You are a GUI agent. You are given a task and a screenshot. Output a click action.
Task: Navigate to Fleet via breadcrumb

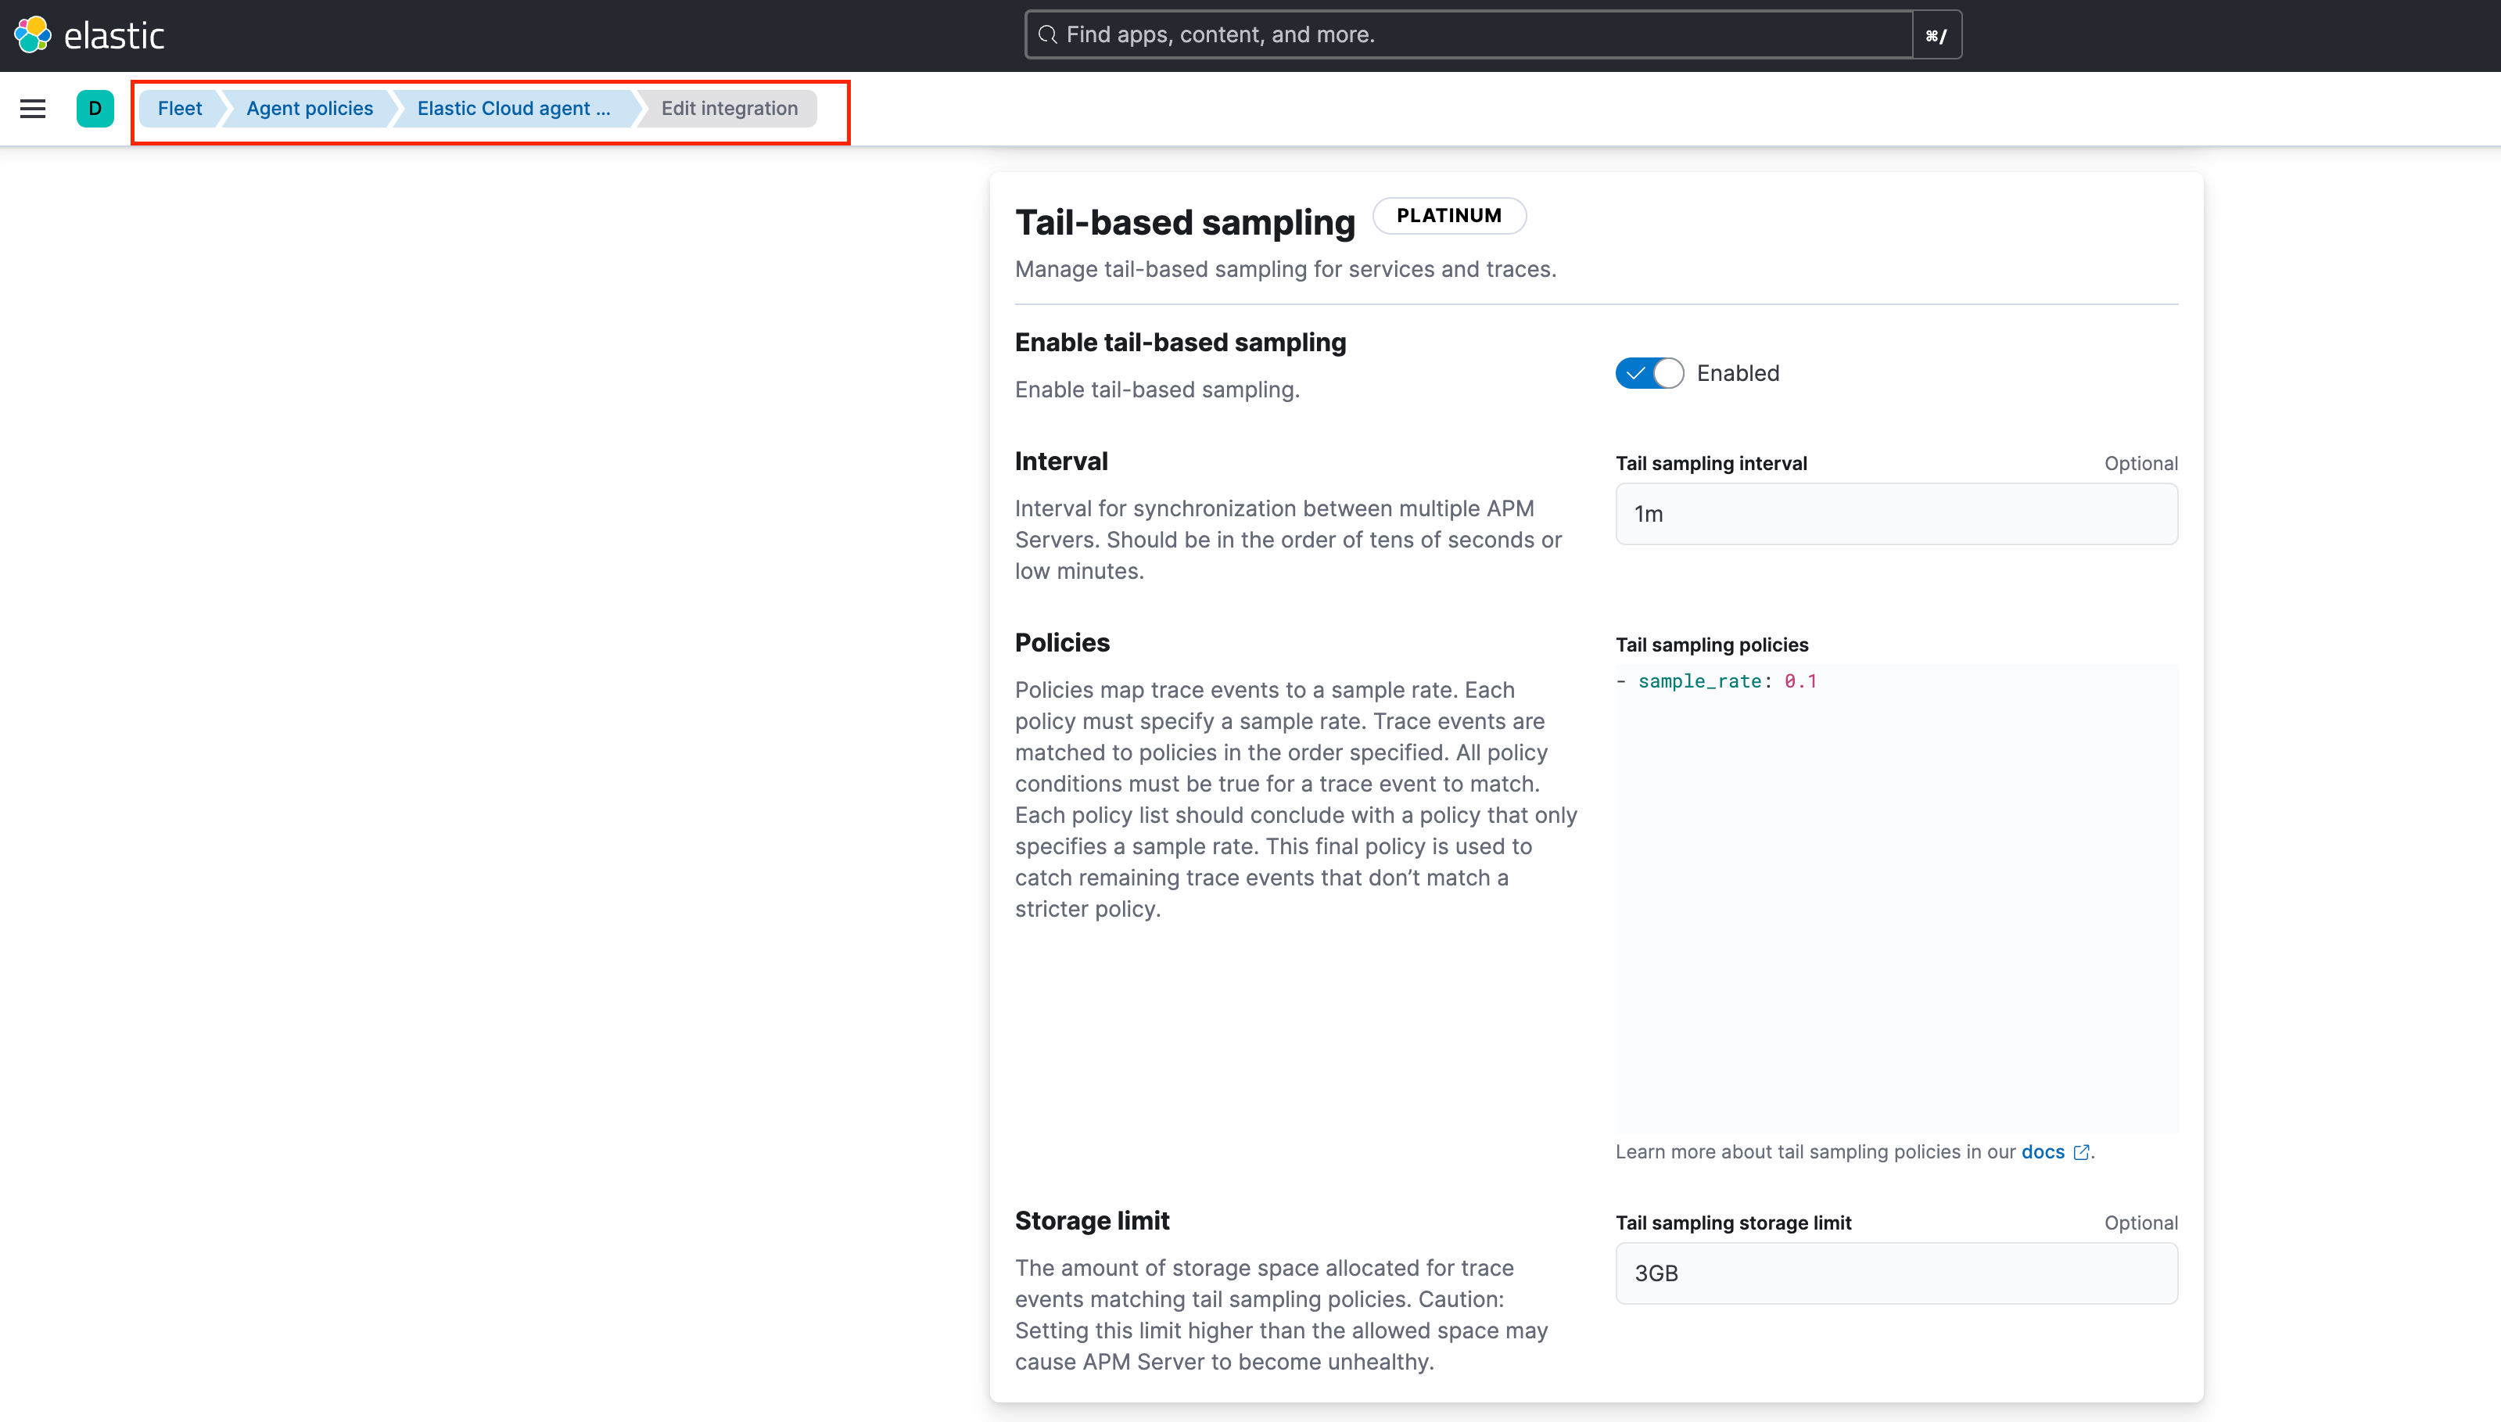click(x=178, y=109)
